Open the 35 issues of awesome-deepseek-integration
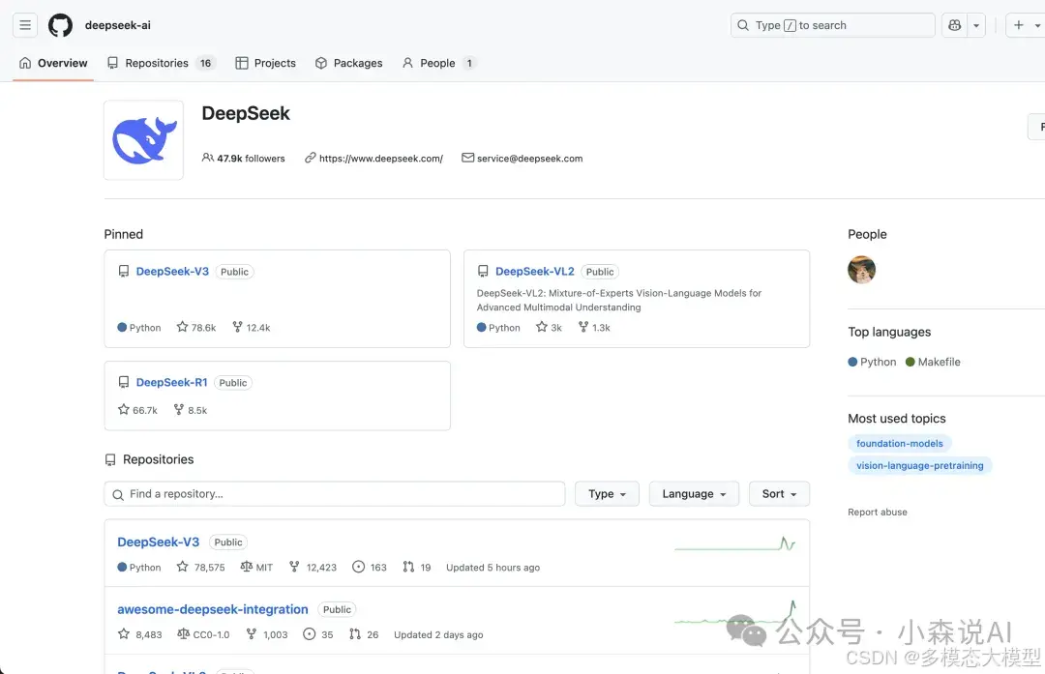The height and width of the screenshot is (674, 1045). (318, 634)
